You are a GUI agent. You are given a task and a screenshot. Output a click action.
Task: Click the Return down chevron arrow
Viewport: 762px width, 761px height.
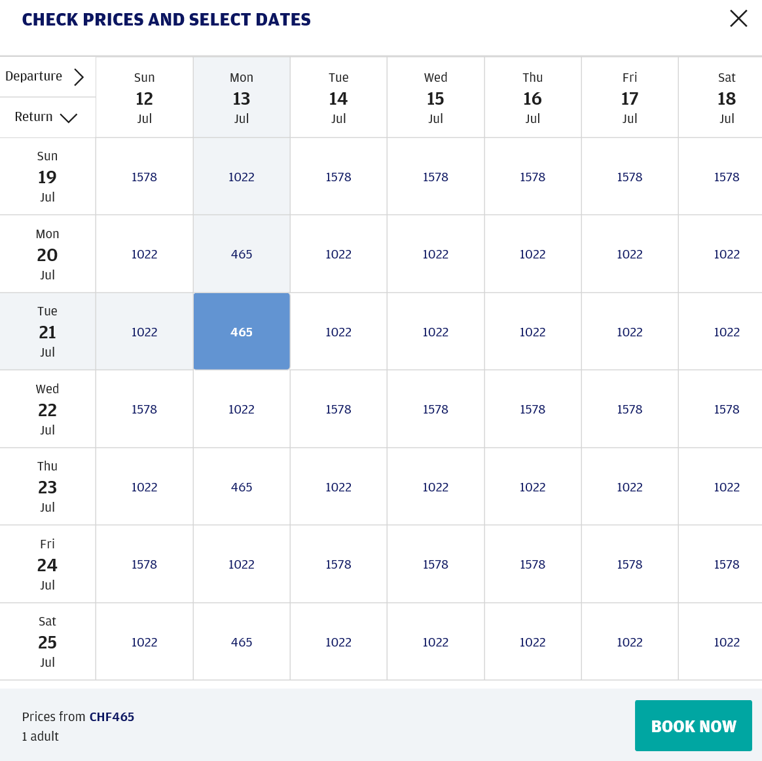(x=69, y=118)
